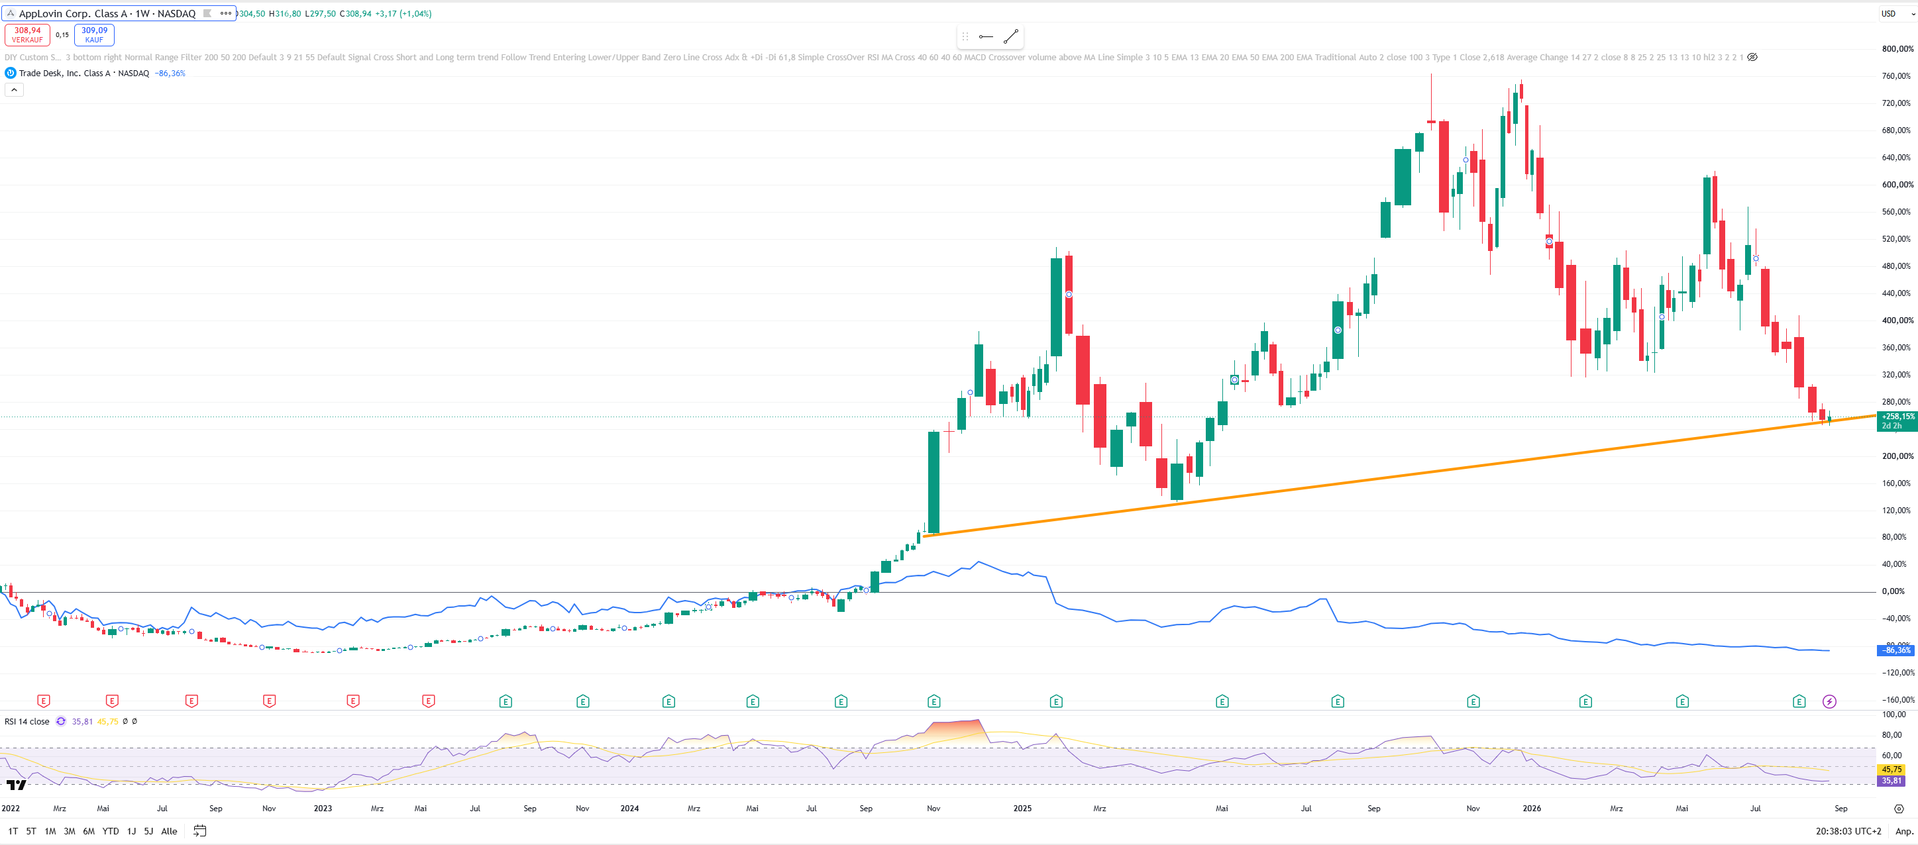The height and width of the screenshot is (845, 1918).
Task: Click the lightning bolt event marker
Action: pos(1829,701)
